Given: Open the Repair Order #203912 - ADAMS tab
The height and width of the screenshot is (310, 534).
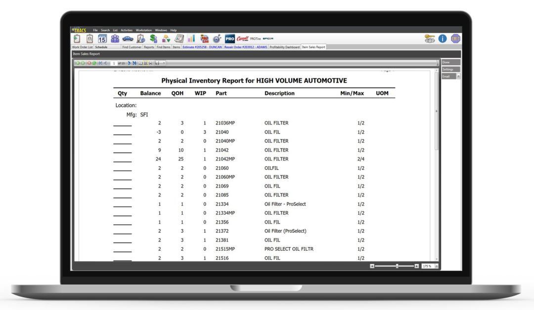Looking at the screenshot, I should pos(245,47).
